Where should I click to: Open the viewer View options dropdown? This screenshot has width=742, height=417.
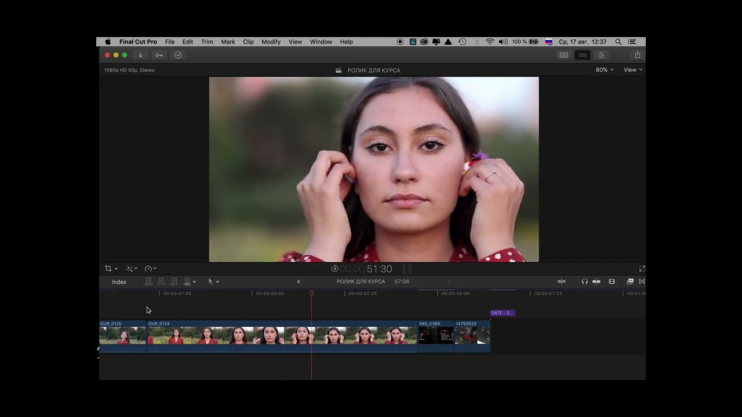(632, 70)
